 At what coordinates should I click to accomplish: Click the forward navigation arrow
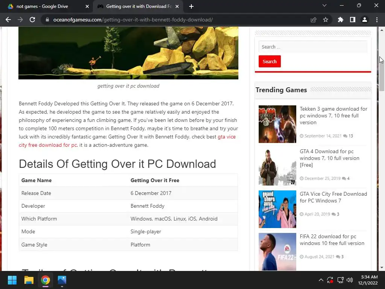coord(20,20)
